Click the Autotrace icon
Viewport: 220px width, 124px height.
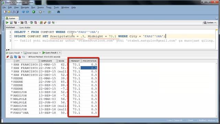(x=22, y=22)
